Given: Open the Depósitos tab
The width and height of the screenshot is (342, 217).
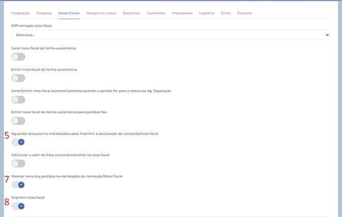Looking at the screenshot, I should [x=131, y=13].
